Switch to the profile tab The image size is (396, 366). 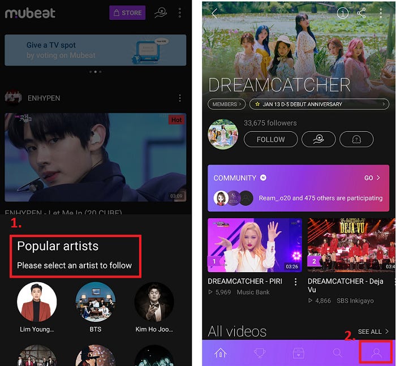376,352
